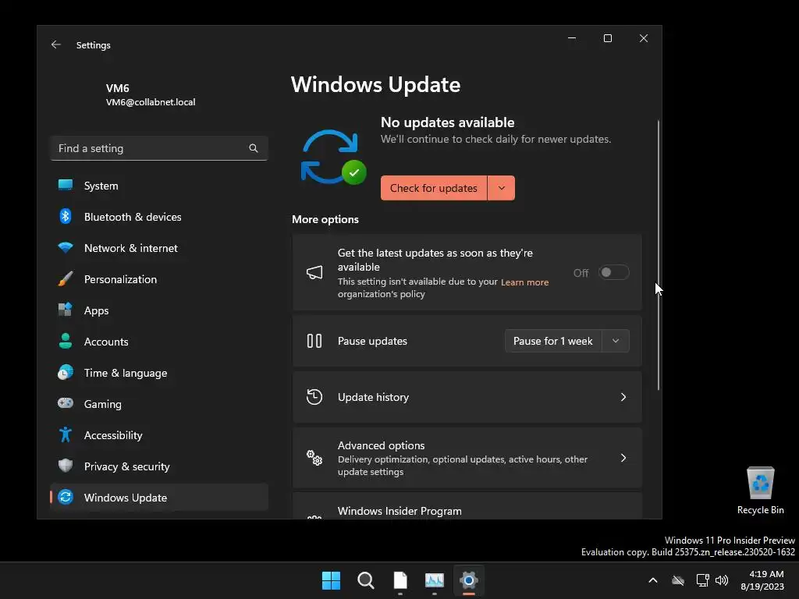Click the pause icon beside Pause updates
Viewport: 799px width, 599px height.
tap(314, 341)
